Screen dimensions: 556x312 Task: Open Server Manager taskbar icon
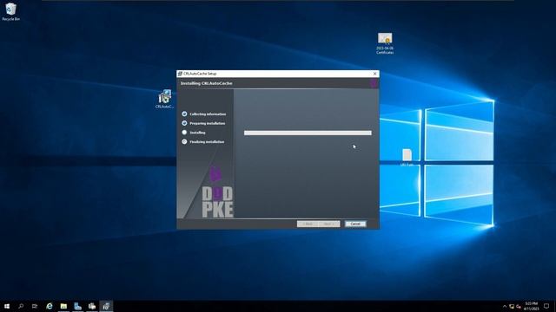[x=77, y=306]
